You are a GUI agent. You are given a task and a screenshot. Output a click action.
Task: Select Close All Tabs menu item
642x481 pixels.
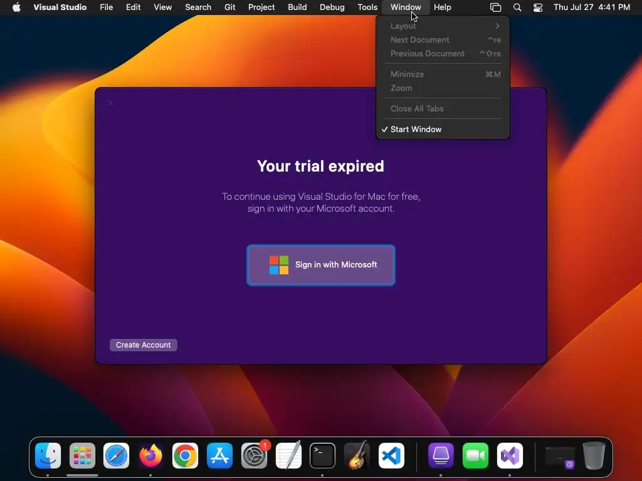[x=443, y=108]
